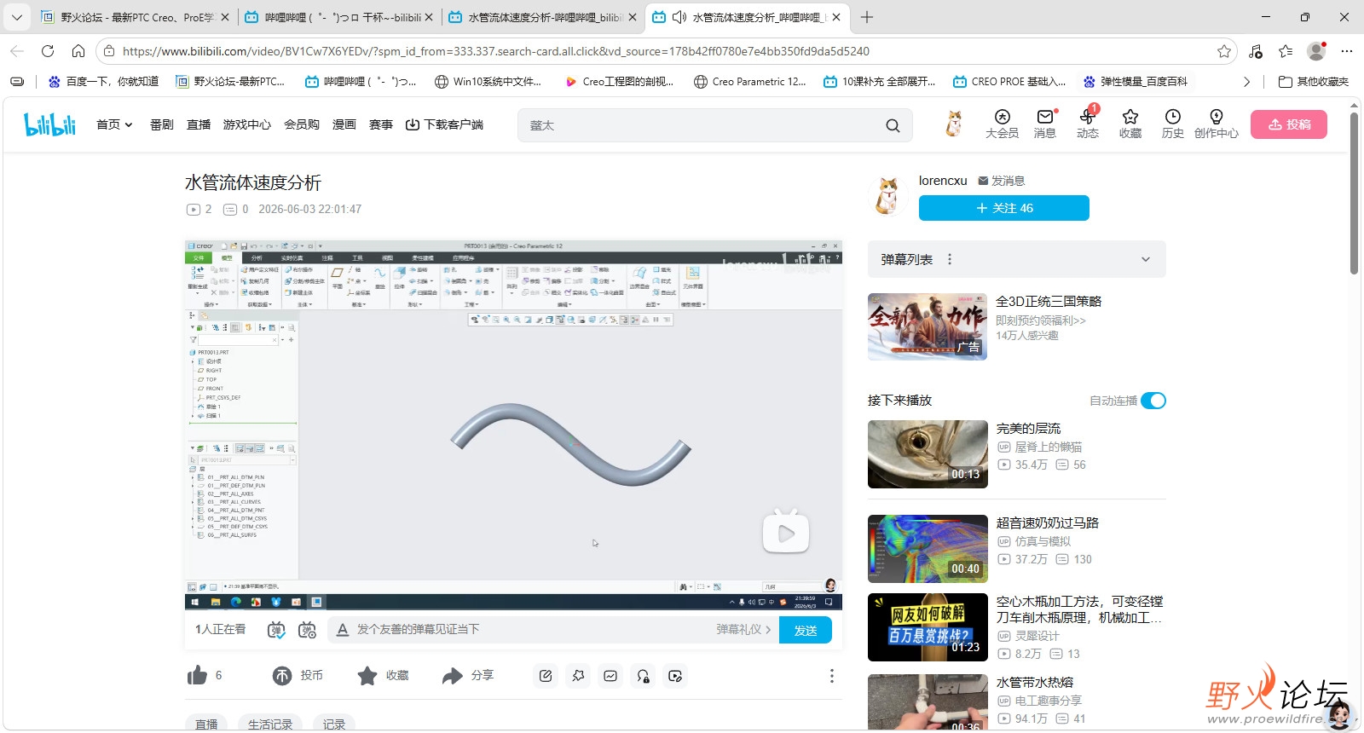Switch to 哔哩哔哩 干杯 browser tab

click(x=338, y=17)
